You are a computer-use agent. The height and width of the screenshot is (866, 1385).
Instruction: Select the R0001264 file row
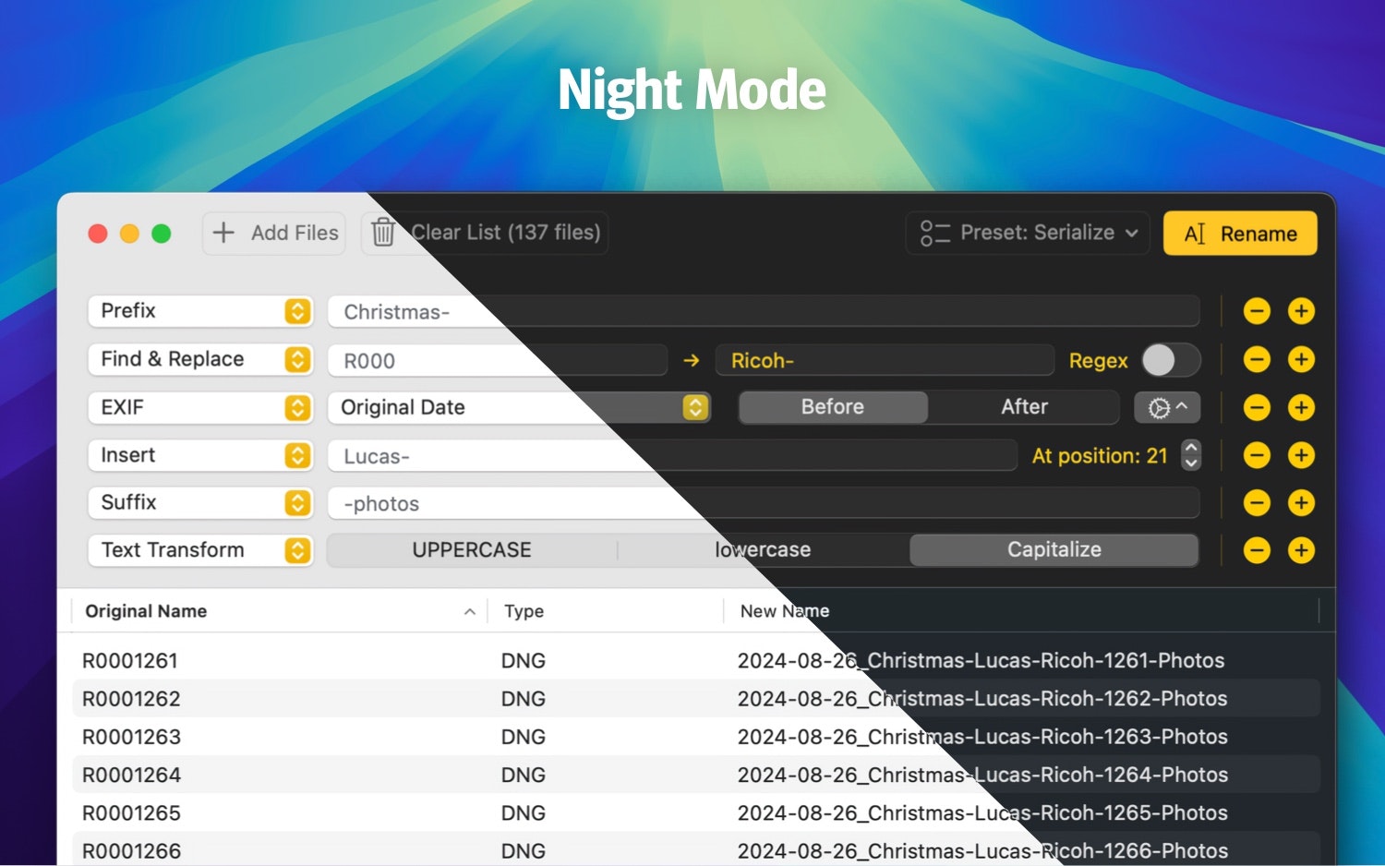[696, 775]
